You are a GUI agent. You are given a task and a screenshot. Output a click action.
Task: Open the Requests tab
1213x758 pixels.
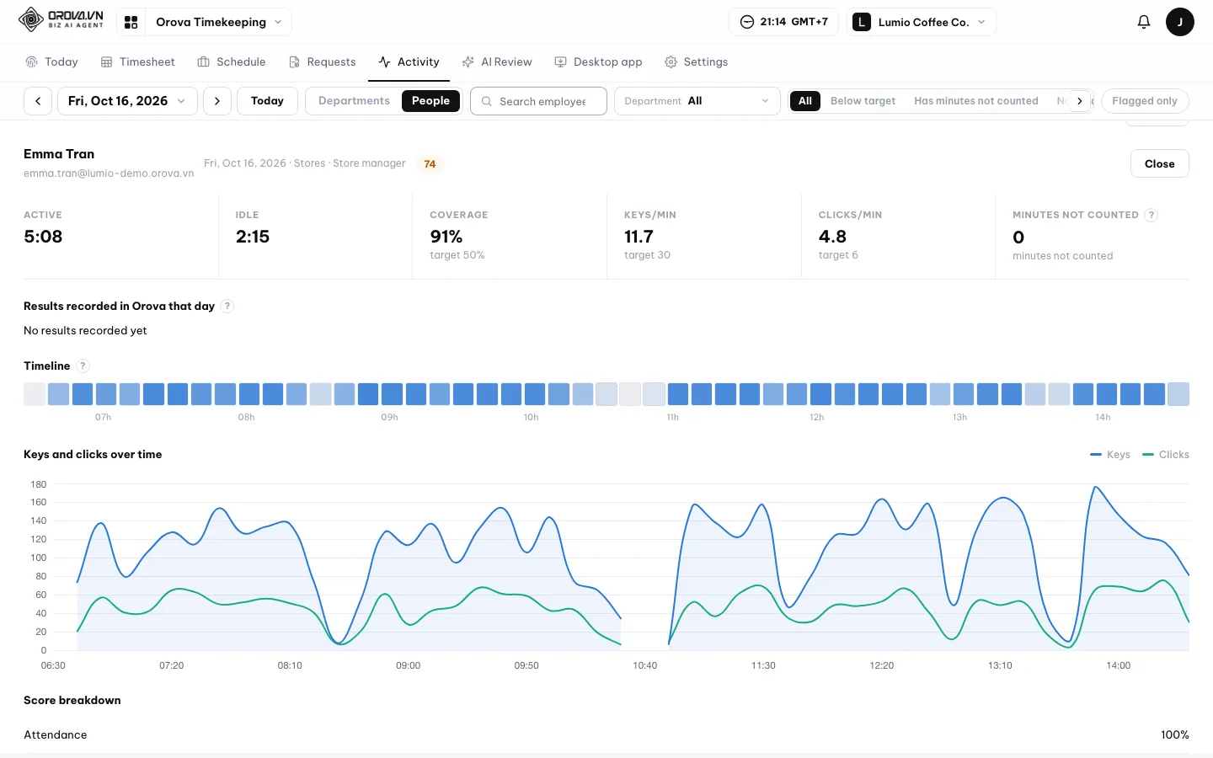(x=323, y=62)
